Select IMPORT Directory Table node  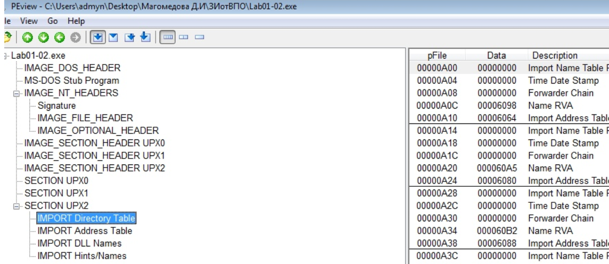(86, 218)
